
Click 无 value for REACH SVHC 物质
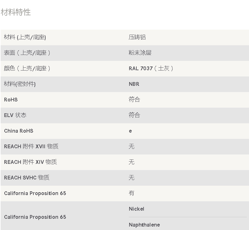coord(131,178)
